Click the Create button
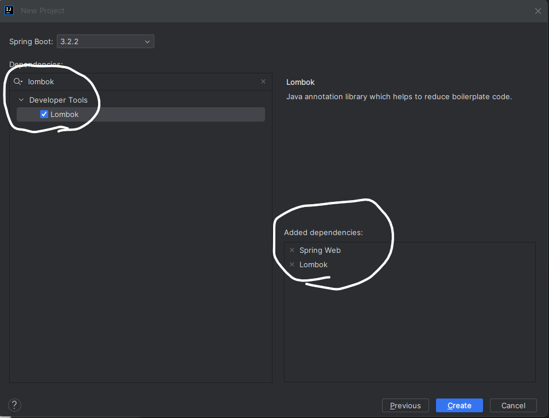Viewport: 549px width, 418px height. 460,405
